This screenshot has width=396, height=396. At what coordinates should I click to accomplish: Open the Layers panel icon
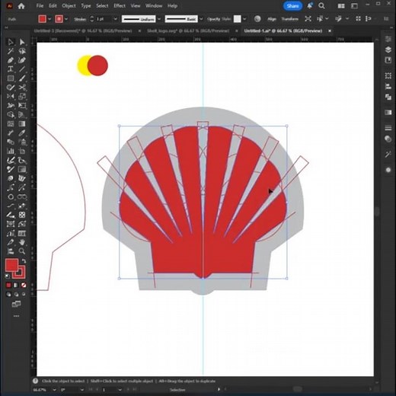click(x=388, y=49)
